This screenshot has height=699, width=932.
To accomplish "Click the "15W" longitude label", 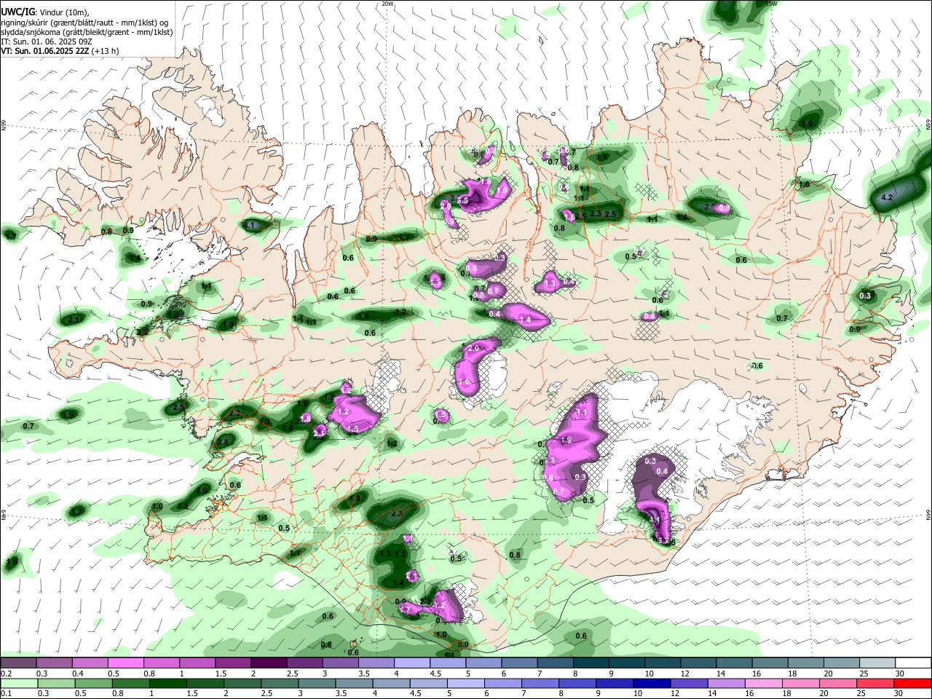I will coord(772,4).
